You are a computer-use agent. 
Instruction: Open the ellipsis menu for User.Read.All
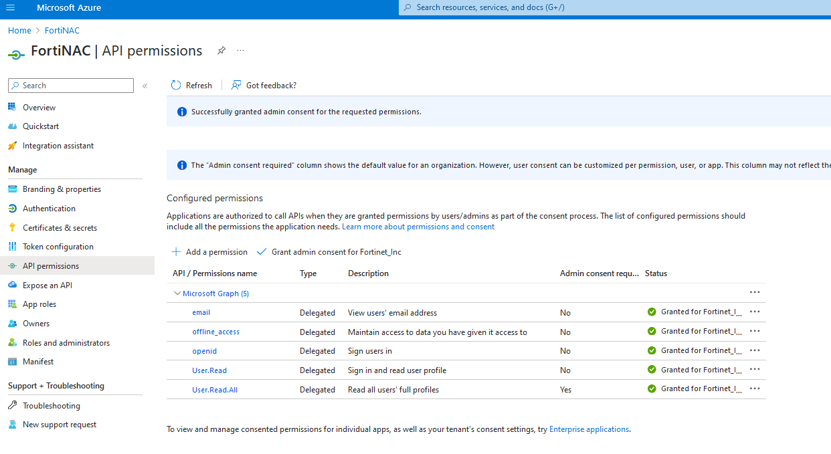(755, 388)
